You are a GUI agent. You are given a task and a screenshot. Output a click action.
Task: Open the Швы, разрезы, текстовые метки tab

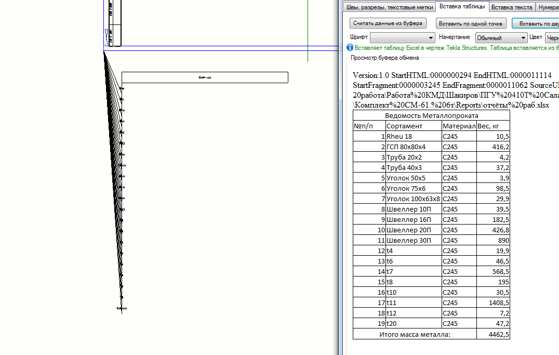pyautogui.click(x=389, y=7)
